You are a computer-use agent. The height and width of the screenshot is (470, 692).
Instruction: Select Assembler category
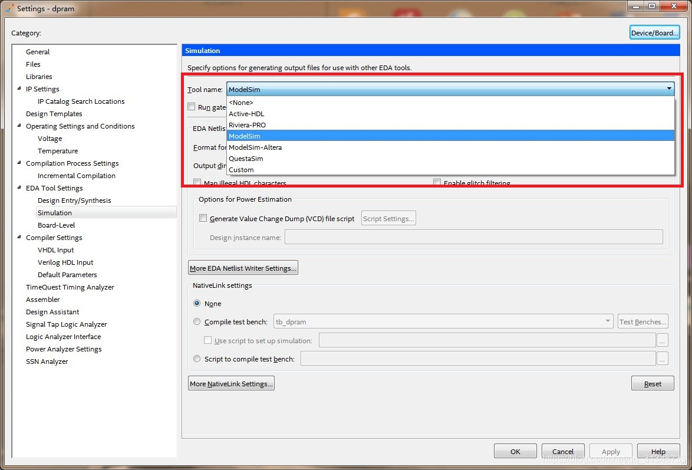coord(42,299)
